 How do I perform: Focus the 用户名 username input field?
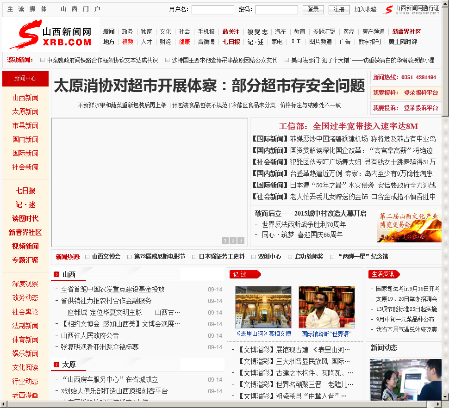point(212,10)
